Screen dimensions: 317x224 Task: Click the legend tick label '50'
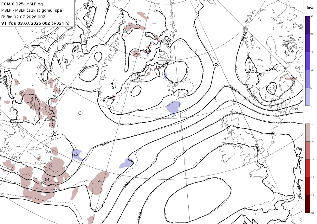pos(312,16)
